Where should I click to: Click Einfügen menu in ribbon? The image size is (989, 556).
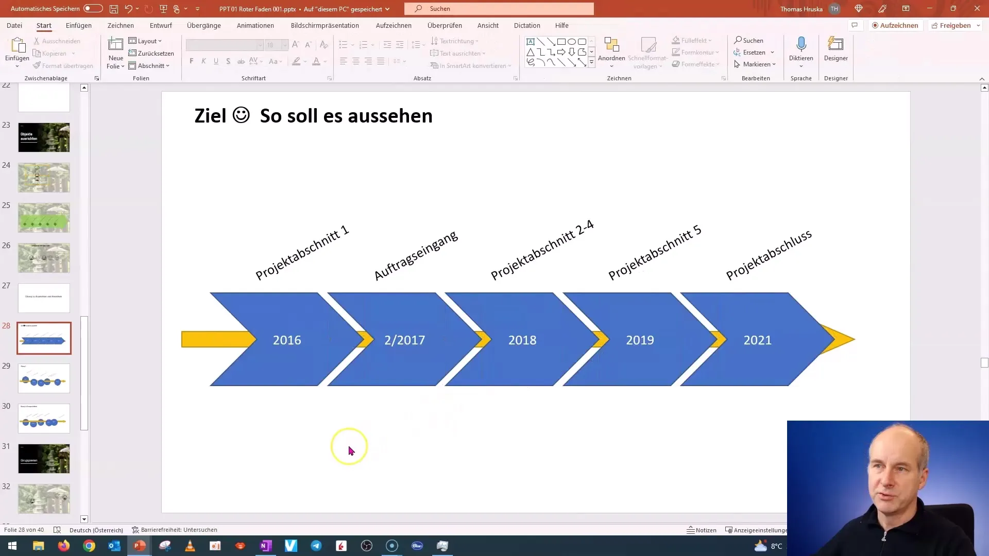coord(79,25)
